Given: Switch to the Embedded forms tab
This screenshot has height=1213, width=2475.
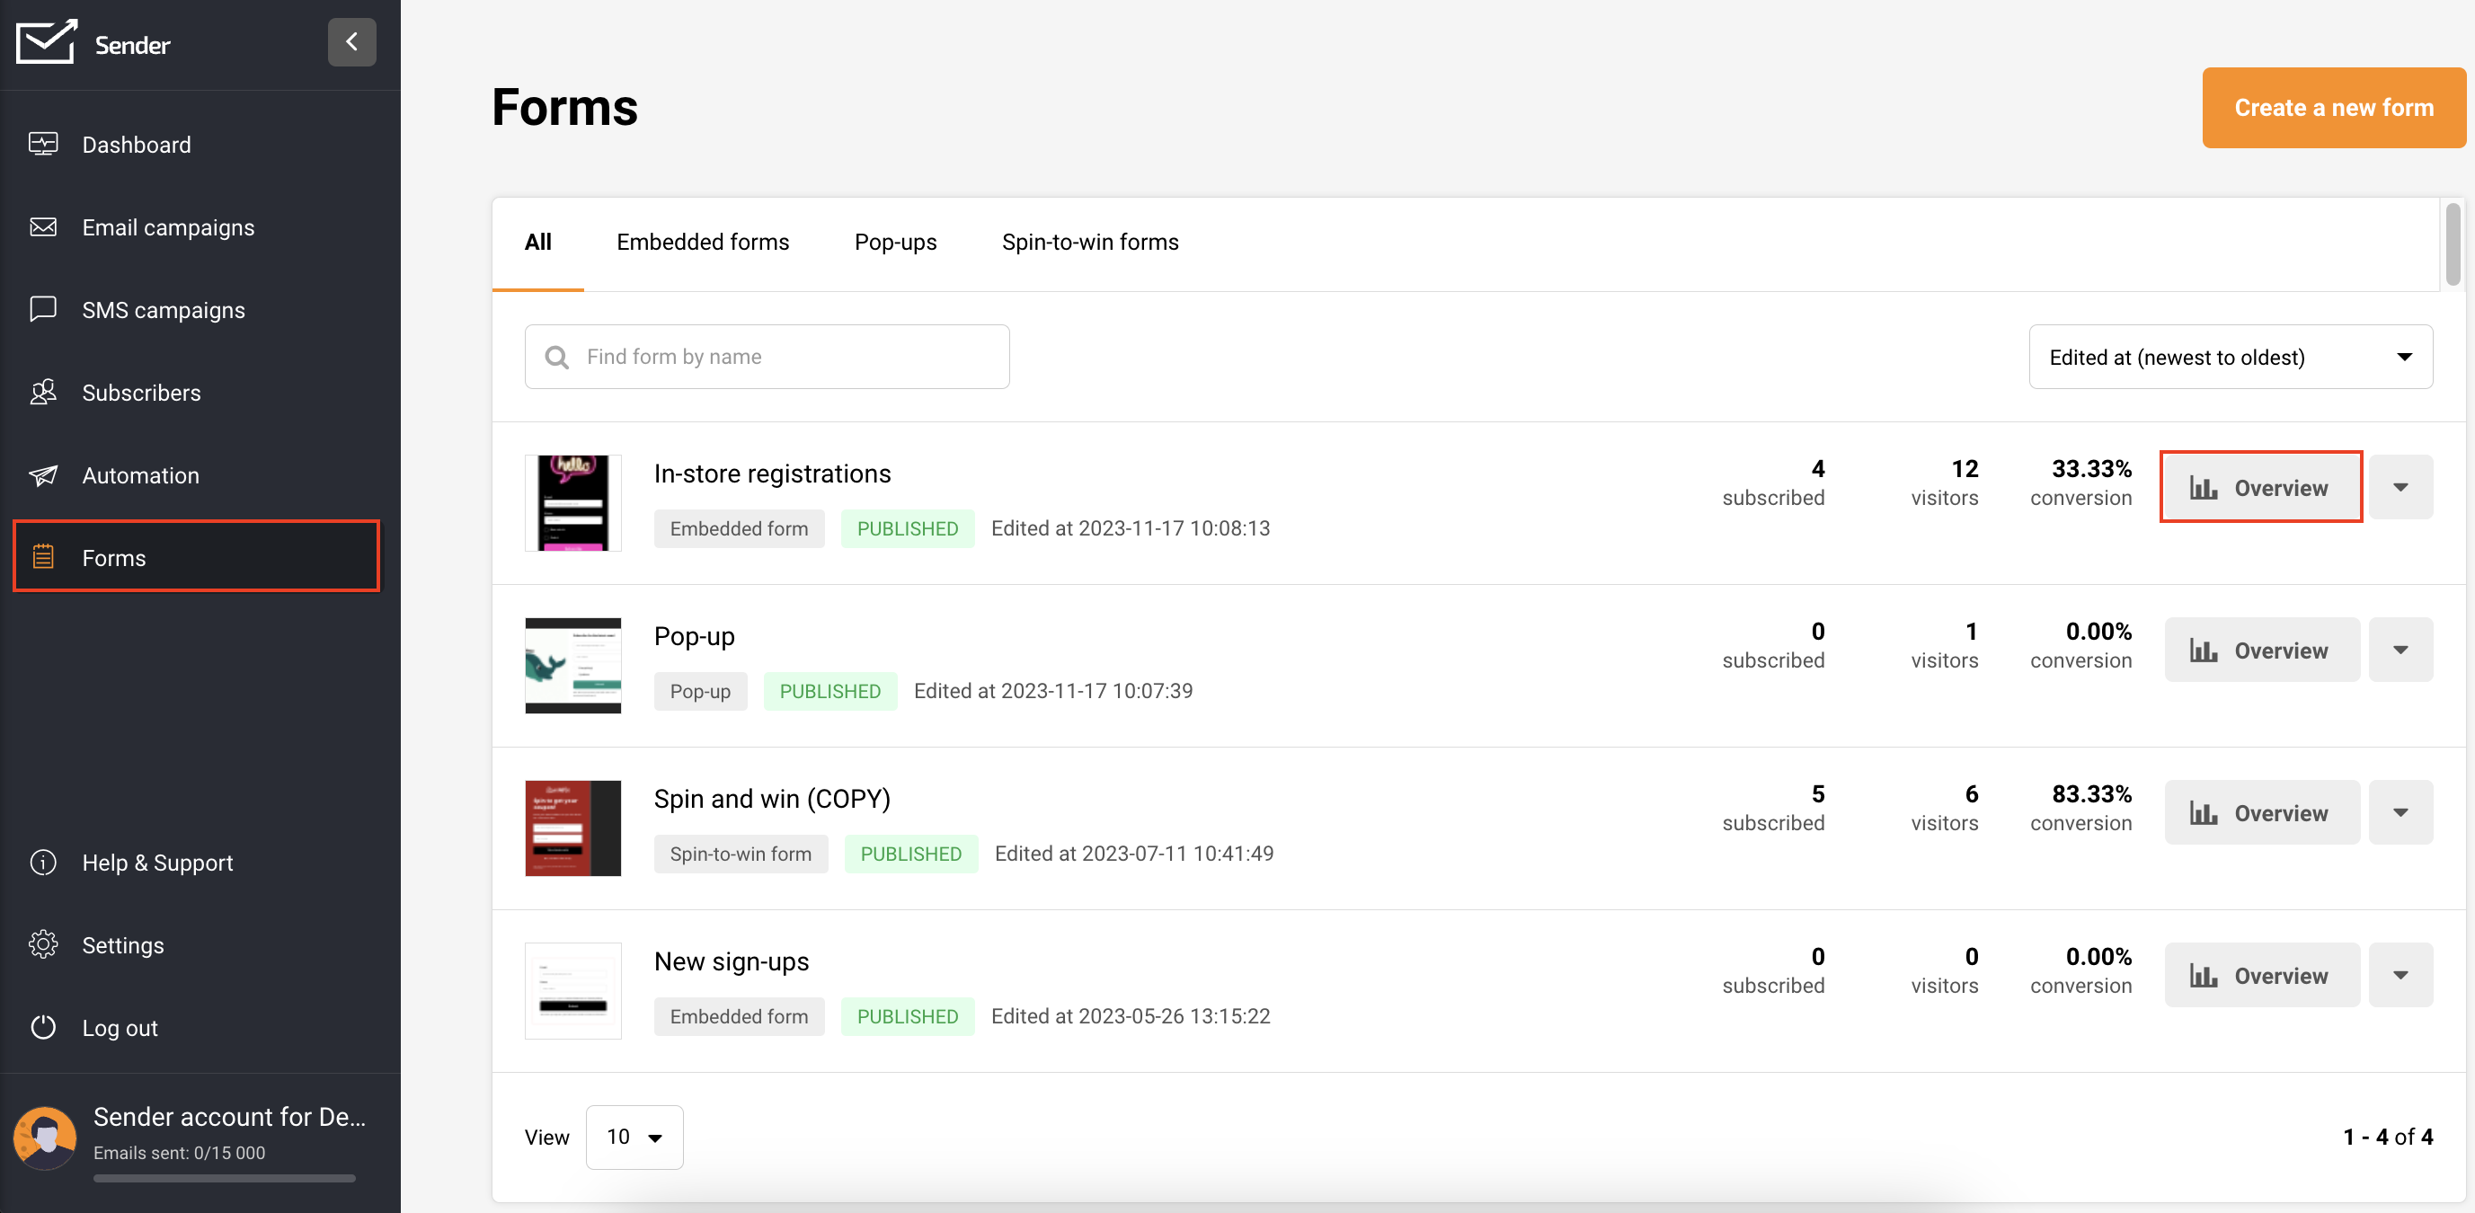Looking at the screenshot, I should pyautogui.click(x=703, y=242).
